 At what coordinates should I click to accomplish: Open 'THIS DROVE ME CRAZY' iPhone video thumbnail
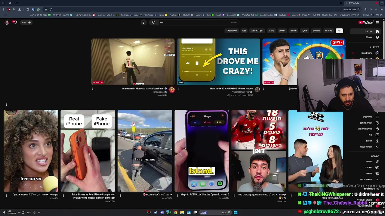(218, 62)
